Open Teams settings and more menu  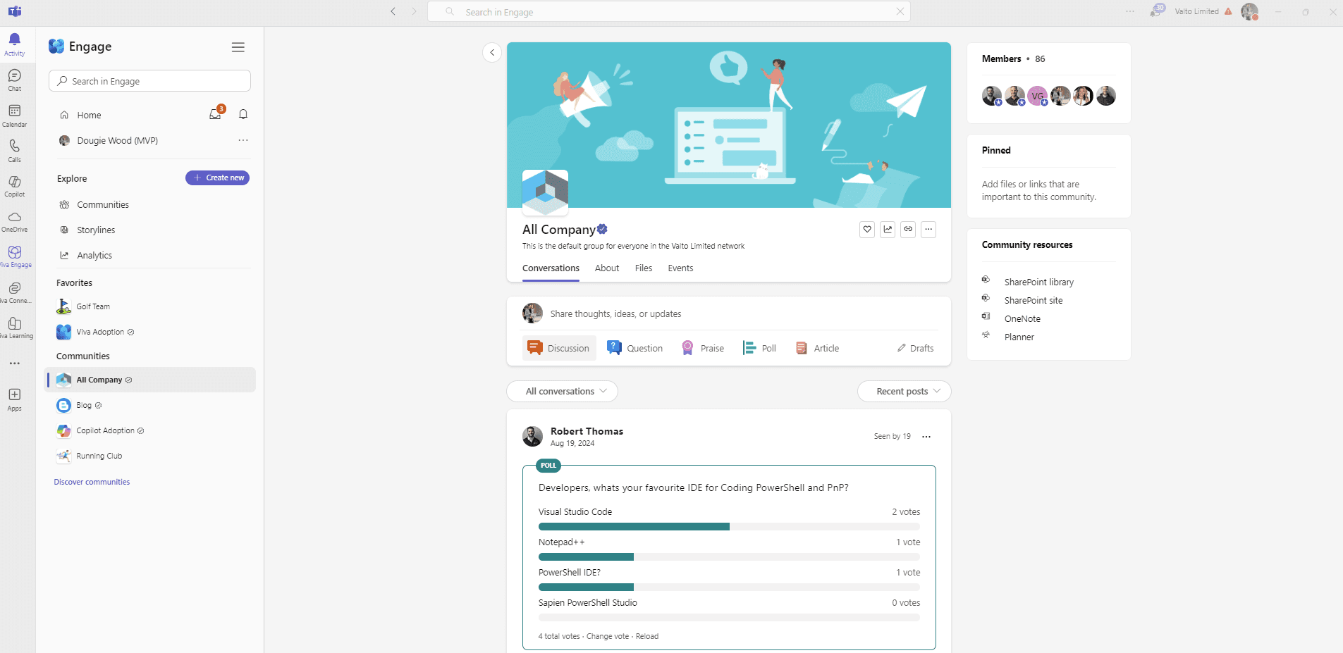click(1130, 11)
